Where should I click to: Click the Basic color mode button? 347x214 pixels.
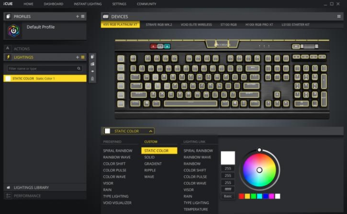point(228,196)
